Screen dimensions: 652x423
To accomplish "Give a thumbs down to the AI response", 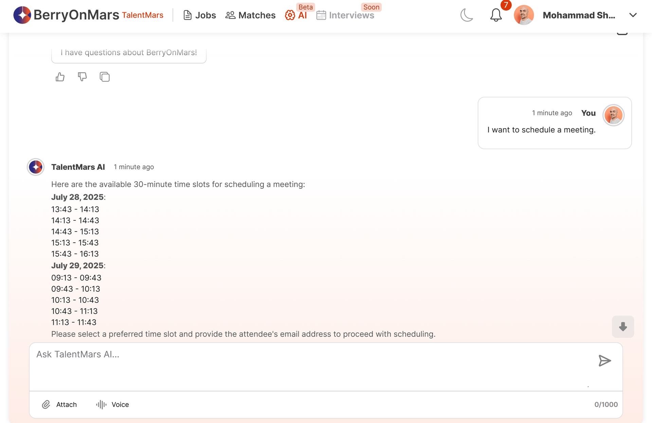I will point(82,77).
